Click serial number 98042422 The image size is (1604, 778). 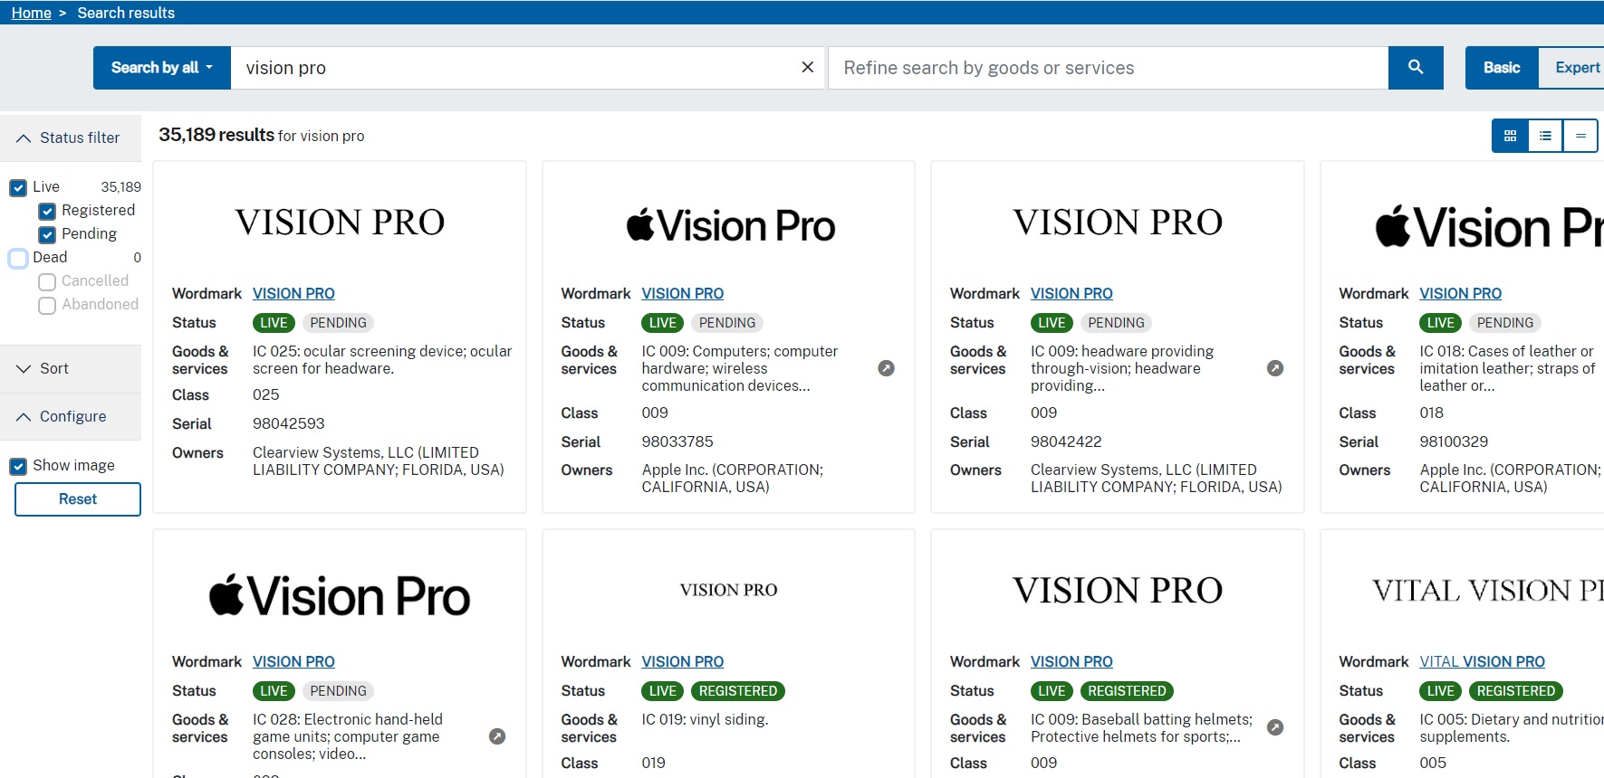pyautogui.click(x=1066, y=441)
